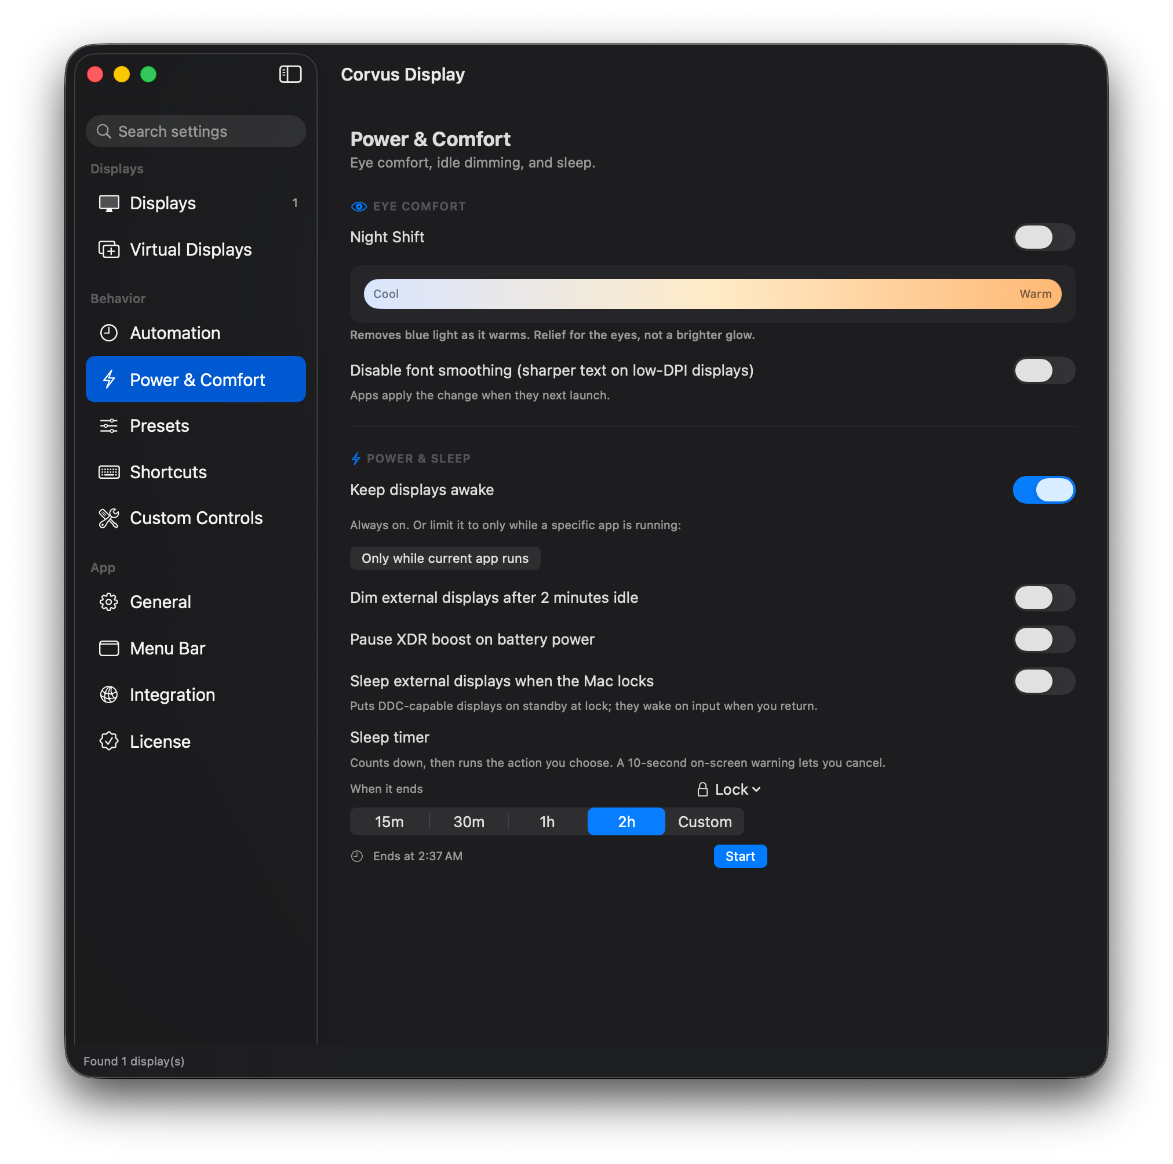Open Shortcuts via the keyboard icon
1173x1164 pixels.
pos(109,472)
